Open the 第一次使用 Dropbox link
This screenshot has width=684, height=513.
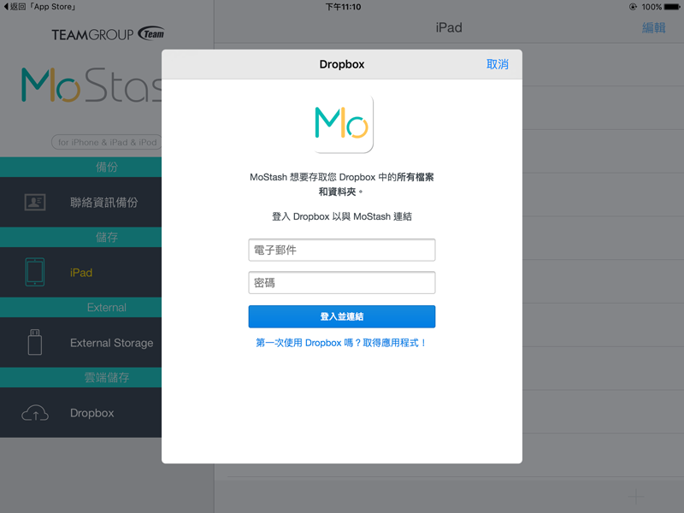point(341,343)
